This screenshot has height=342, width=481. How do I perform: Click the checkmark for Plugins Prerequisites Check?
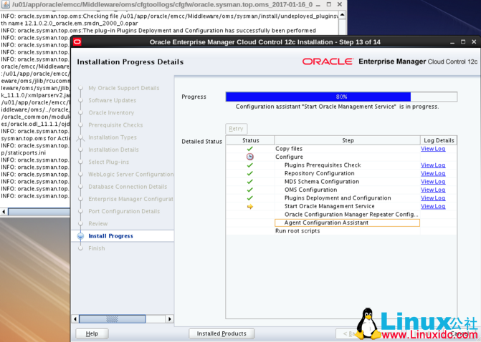(250, 165)
